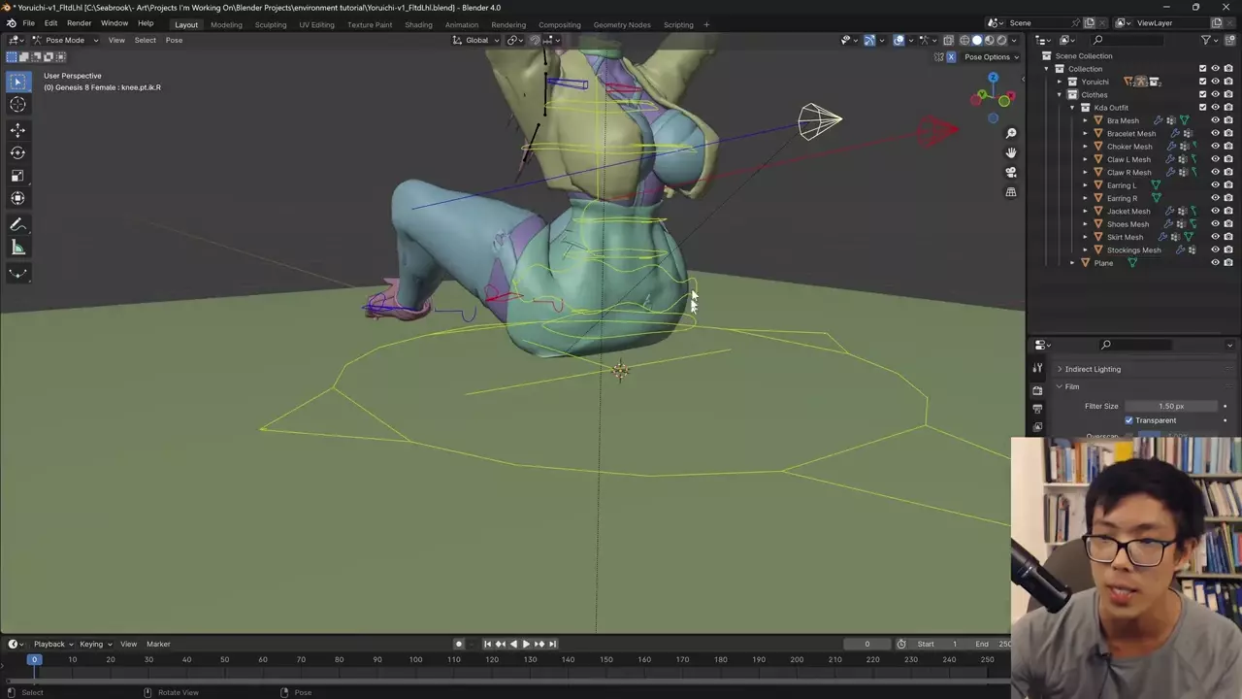Image resolution: width=1242 pixels, height=699 pixels.
Task: Activate the Rotate tool
Action: coord(17,152)
